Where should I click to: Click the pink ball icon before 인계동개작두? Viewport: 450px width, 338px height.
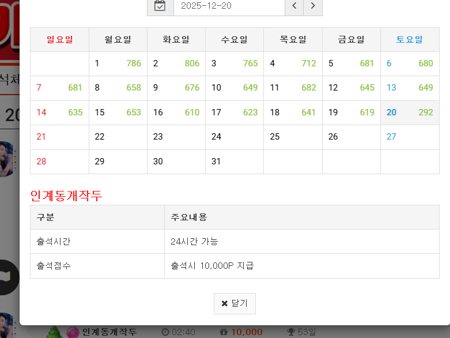(x=73, y=332)
